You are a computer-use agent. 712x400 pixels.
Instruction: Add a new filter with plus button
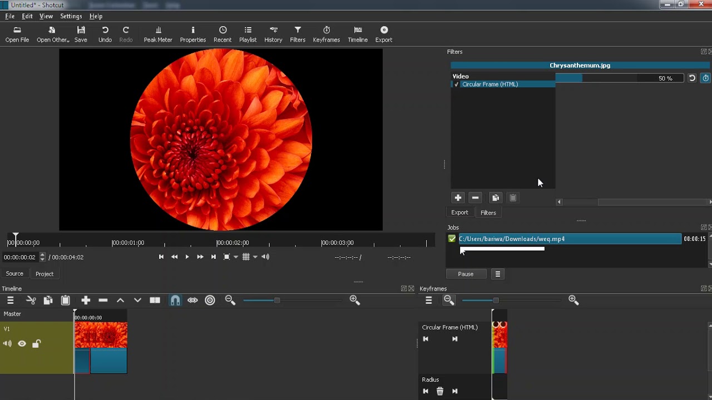coord(458,198)
